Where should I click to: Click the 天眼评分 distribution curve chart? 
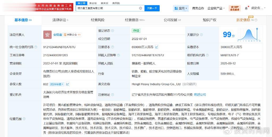pos(249,35)
